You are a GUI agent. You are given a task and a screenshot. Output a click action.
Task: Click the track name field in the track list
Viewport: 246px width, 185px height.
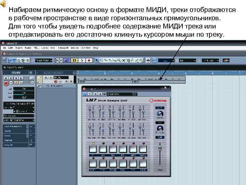pyautogui.click(x=61, y=77)
